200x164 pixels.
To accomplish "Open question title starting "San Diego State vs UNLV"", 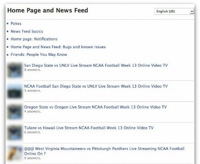I will point(96,65).
